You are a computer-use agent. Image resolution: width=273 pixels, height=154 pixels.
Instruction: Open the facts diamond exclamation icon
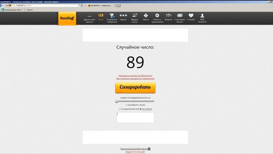[146, 15]
